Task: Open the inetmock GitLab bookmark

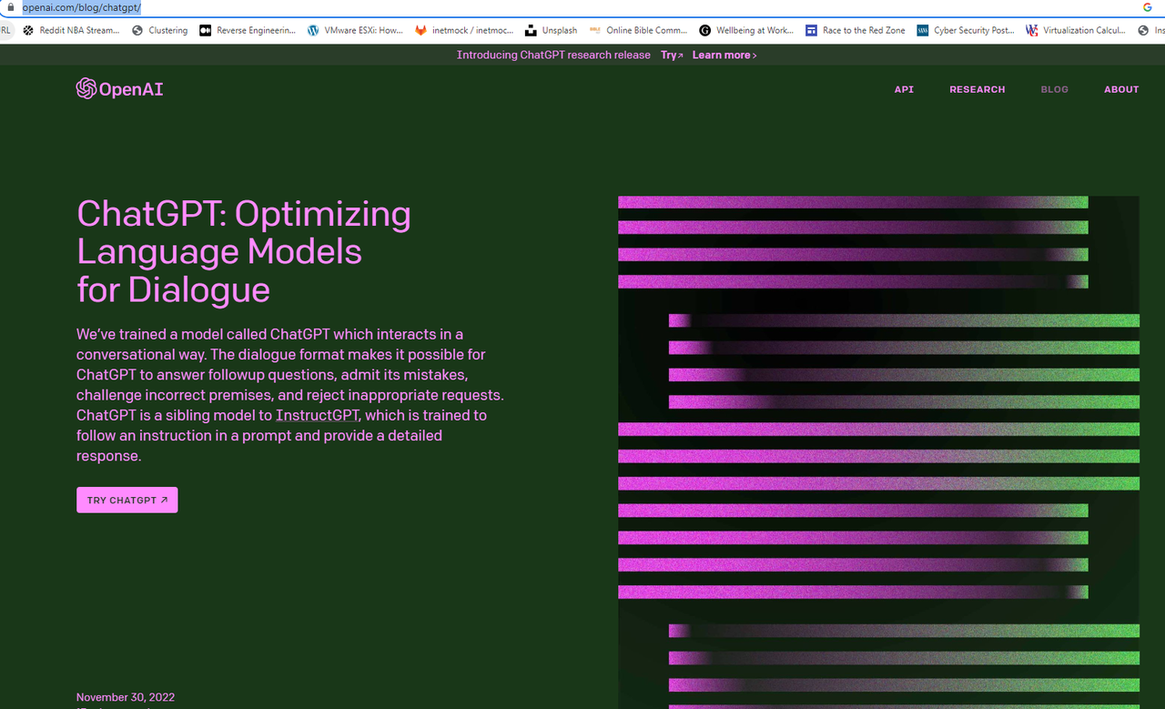Action: 464,30
